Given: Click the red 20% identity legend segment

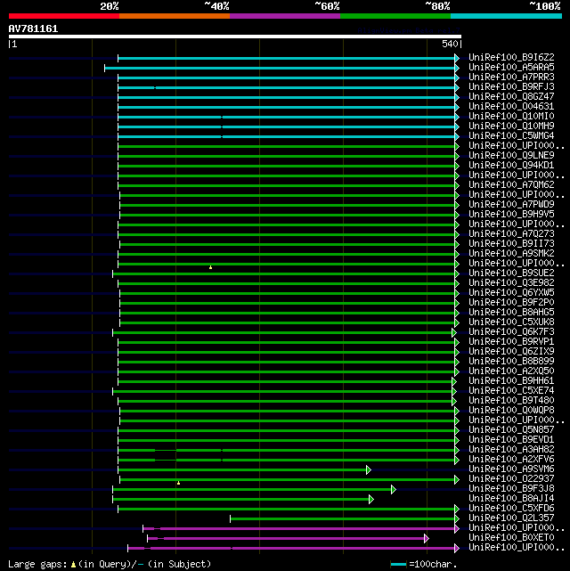Looking at the screenshot, I should (64, 16).
